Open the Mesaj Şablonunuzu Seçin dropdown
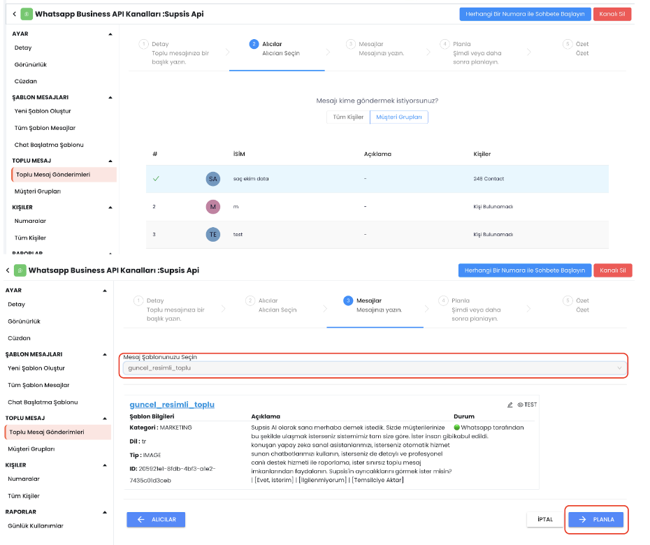 point(375,368)
